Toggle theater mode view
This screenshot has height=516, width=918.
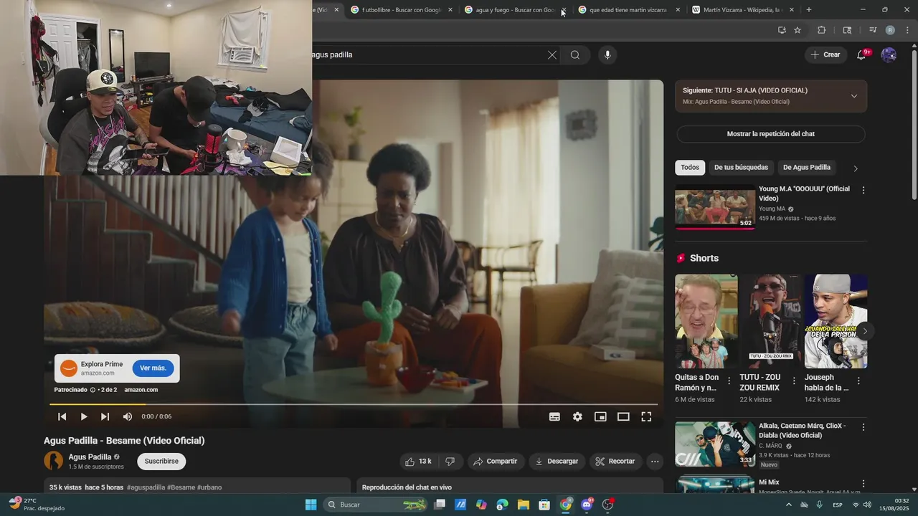(x=623, y=416)
